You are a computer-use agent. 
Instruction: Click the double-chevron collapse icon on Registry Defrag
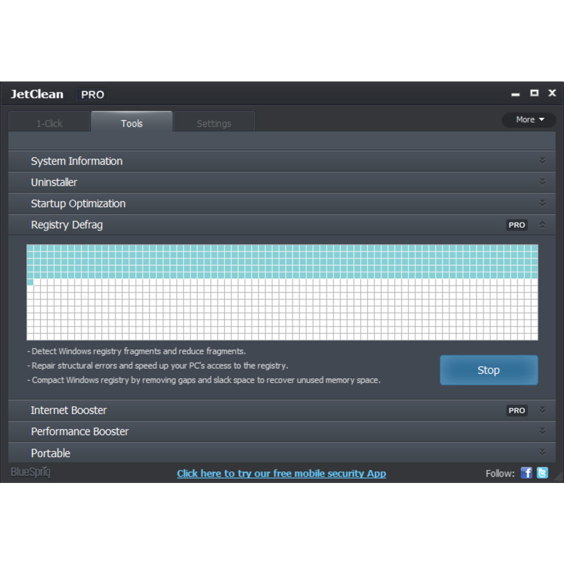pyautogui.click(x=542, y=225)
